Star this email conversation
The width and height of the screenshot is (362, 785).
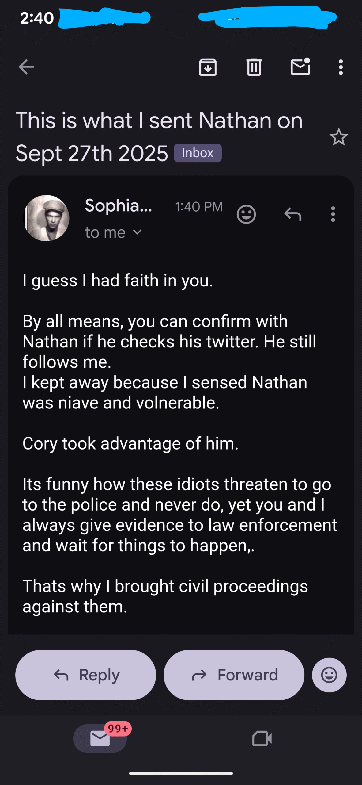[x=339, y=137]
